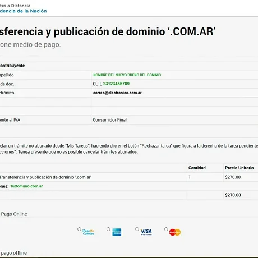
Task: Click the 'CUIL' document type label
Action: point(97,84)
